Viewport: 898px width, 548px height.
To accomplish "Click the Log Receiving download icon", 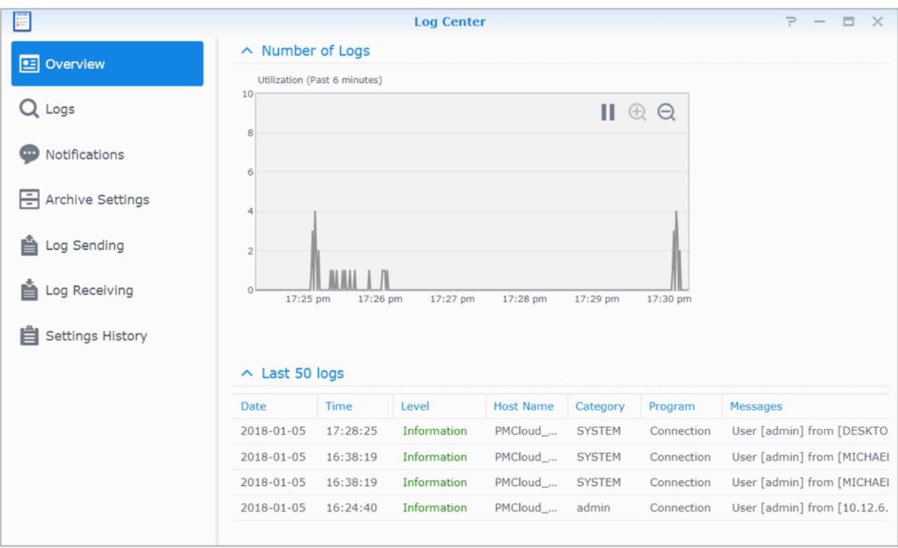I will coord(29,290).
